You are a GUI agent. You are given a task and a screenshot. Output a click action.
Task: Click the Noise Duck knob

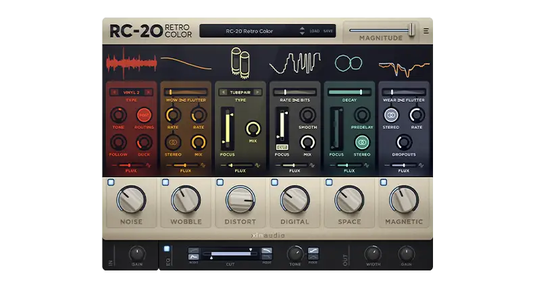(144, 142)
